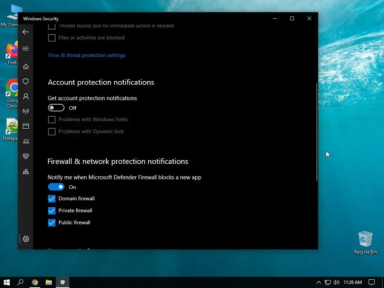Minimize the Windows Security window
The width and height of the screenshot is (384, 288).
tap(275, 18)
